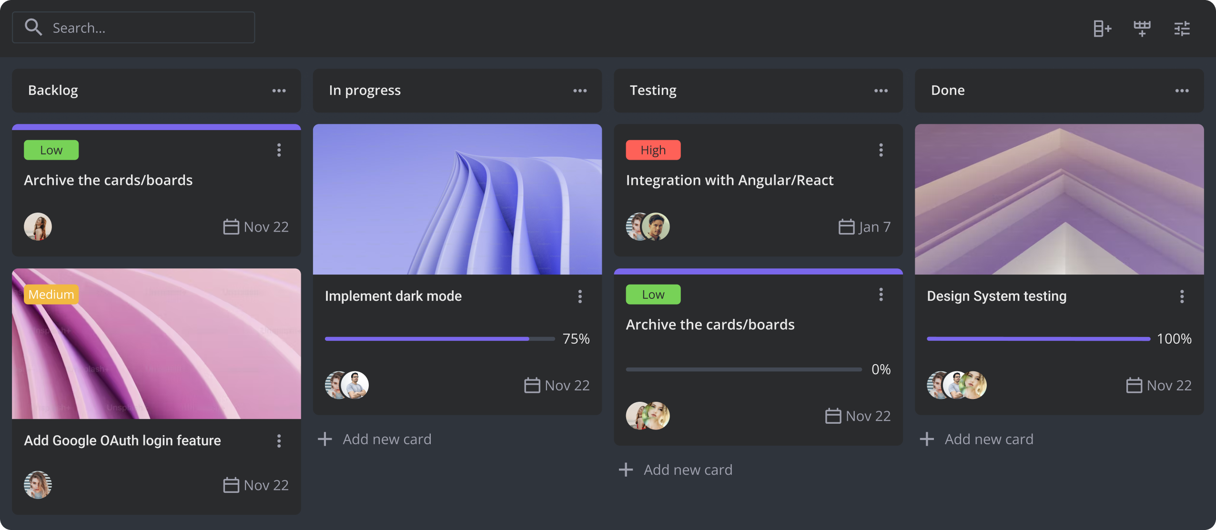Open Done column options menu
The height and width of the screenshot is (530, 1216).
[1182, 91]
